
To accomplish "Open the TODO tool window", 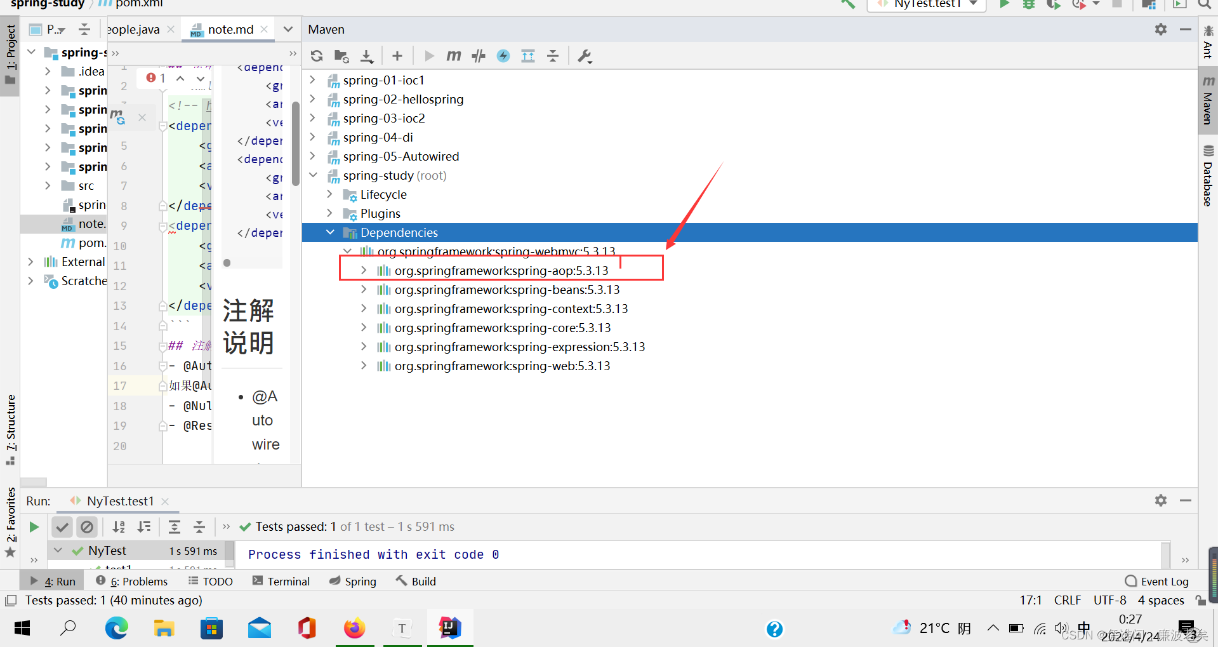I will pos(211,581).
